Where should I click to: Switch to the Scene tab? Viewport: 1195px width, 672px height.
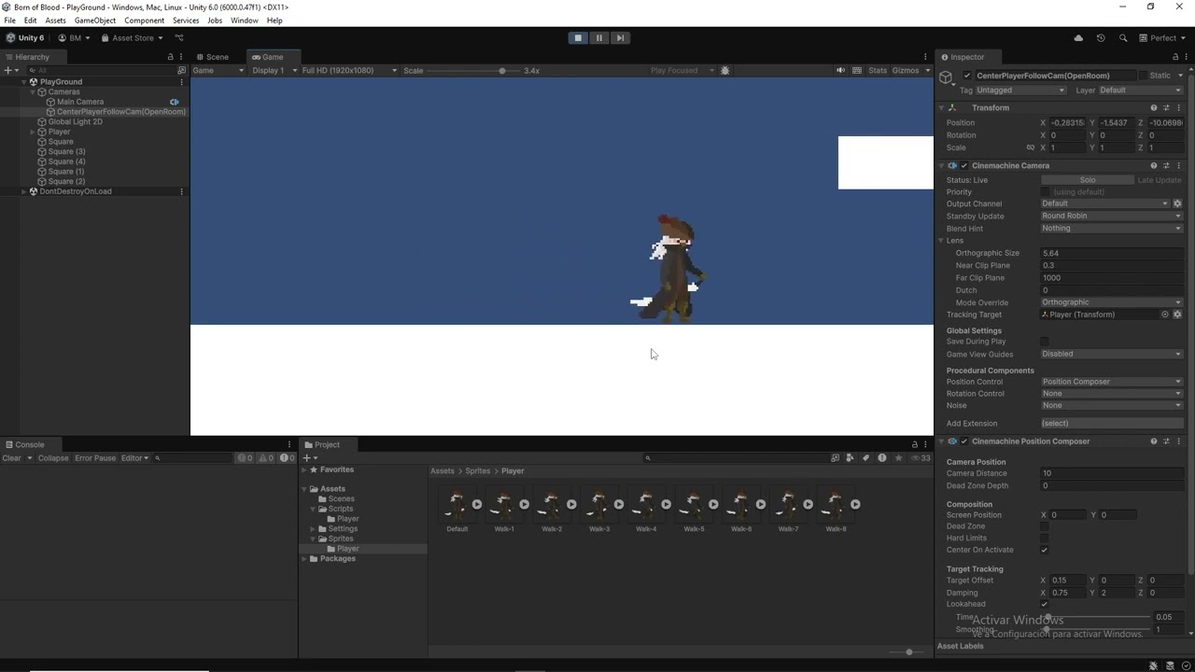click(x=217, y=56)
